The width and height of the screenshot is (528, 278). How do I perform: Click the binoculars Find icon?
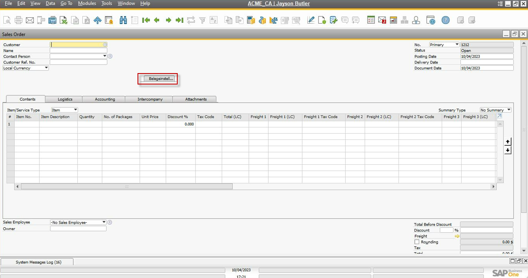[123, 20]
